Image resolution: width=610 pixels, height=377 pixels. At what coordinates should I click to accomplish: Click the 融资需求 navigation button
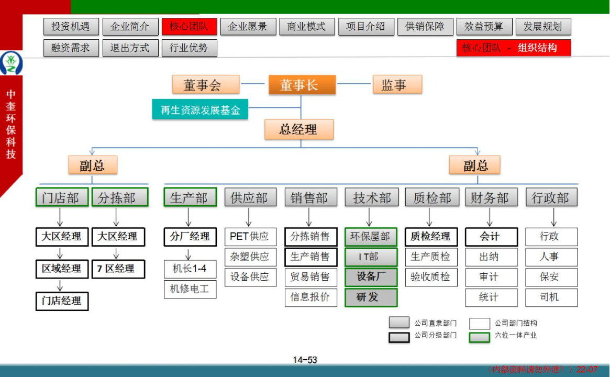(x=71, y=48)
